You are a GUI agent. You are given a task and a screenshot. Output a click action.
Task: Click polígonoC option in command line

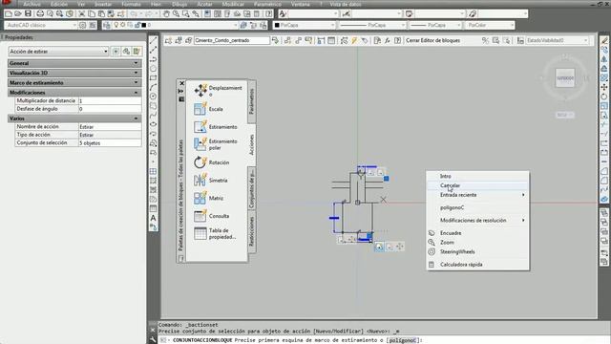[403, 340]
